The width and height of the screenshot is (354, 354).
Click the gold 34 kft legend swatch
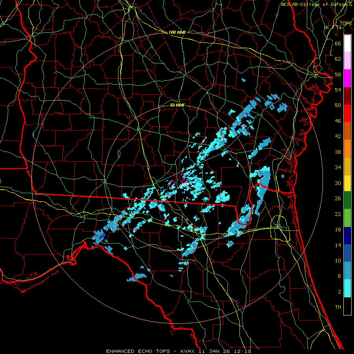pos(347,166)
